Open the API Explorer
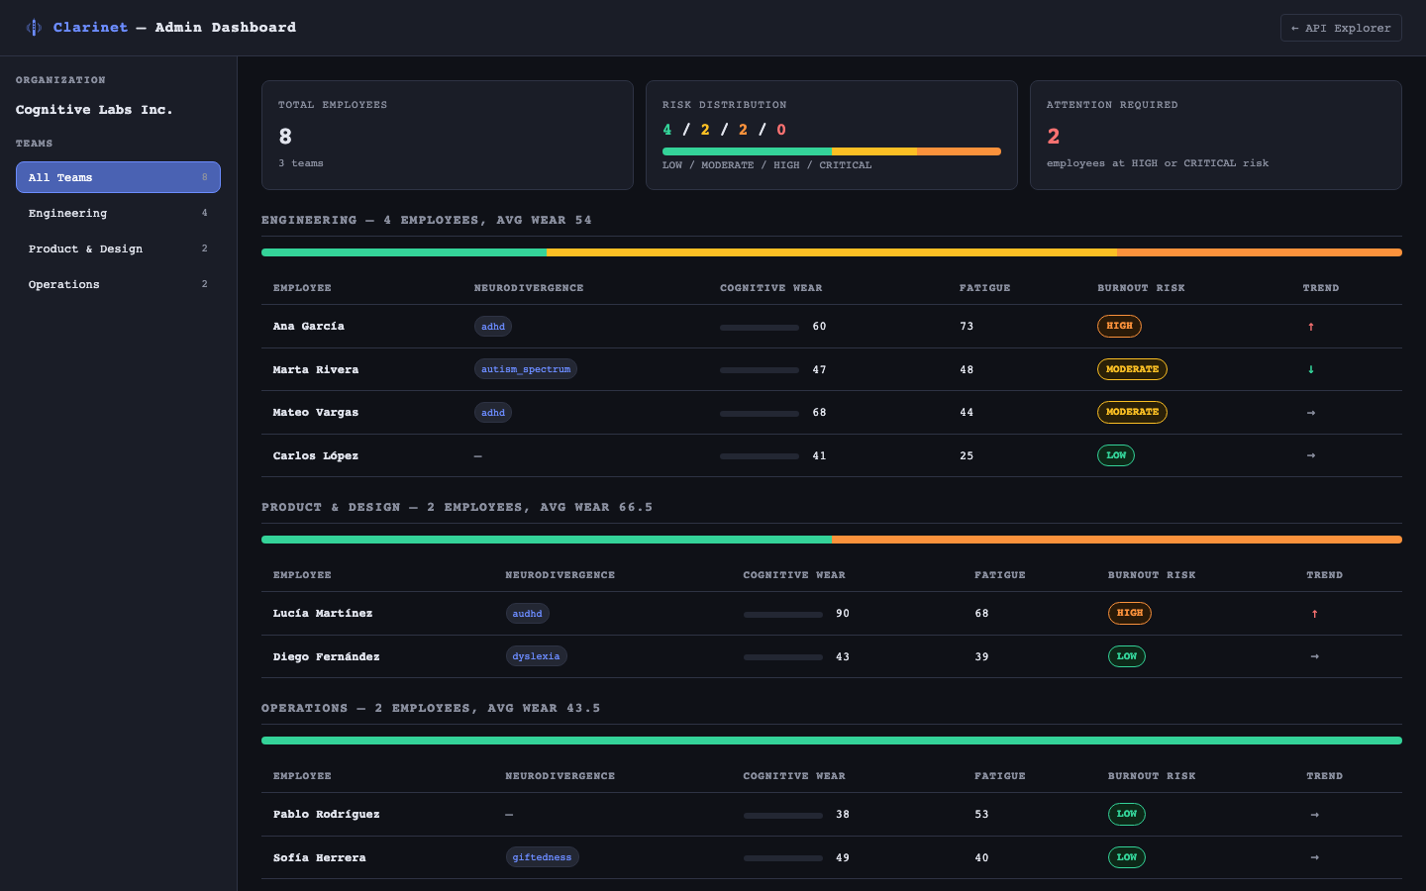Screen dimensions: 1426x891 click(1341, 28)
